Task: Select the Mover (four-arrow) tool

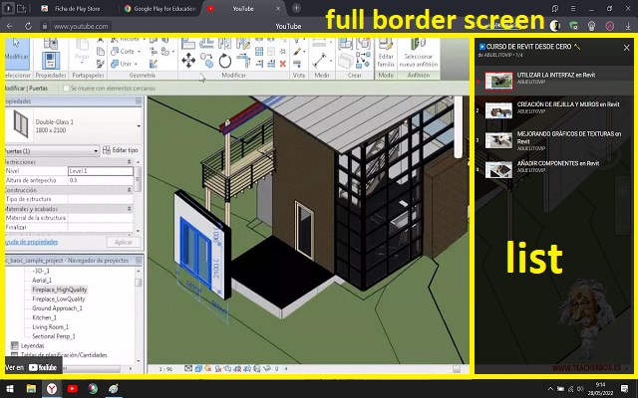Action: [x=188, y=61]
